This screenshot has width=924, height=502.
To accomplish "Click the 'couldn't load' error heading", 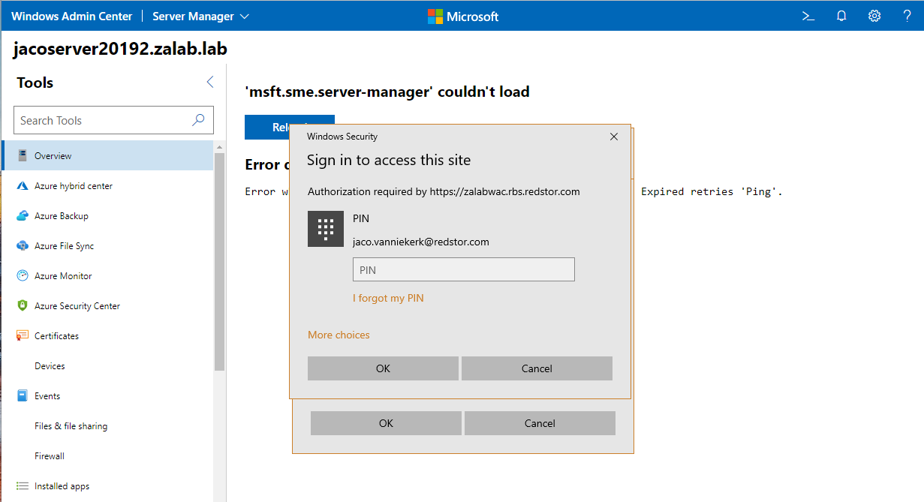I will (x=387, y=92).
